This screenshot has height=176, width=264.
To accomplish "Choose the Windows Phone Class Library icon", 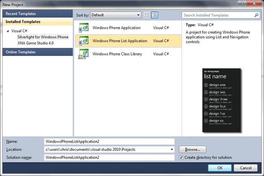I will pos(83,54).
